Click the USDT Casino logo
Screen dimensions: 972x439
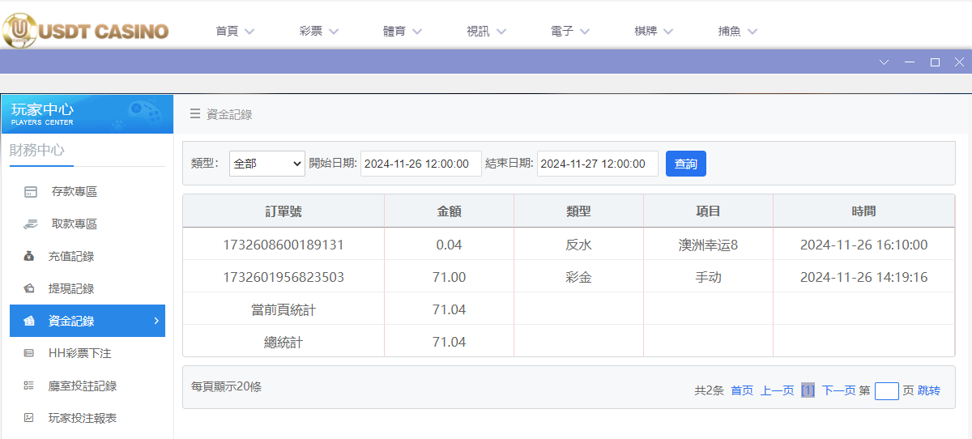click(85, 31)
